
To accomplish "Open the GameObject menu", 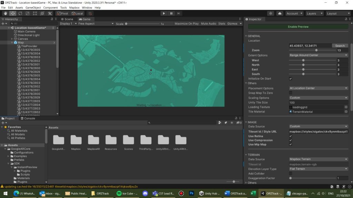I will (x=33, y=8).
